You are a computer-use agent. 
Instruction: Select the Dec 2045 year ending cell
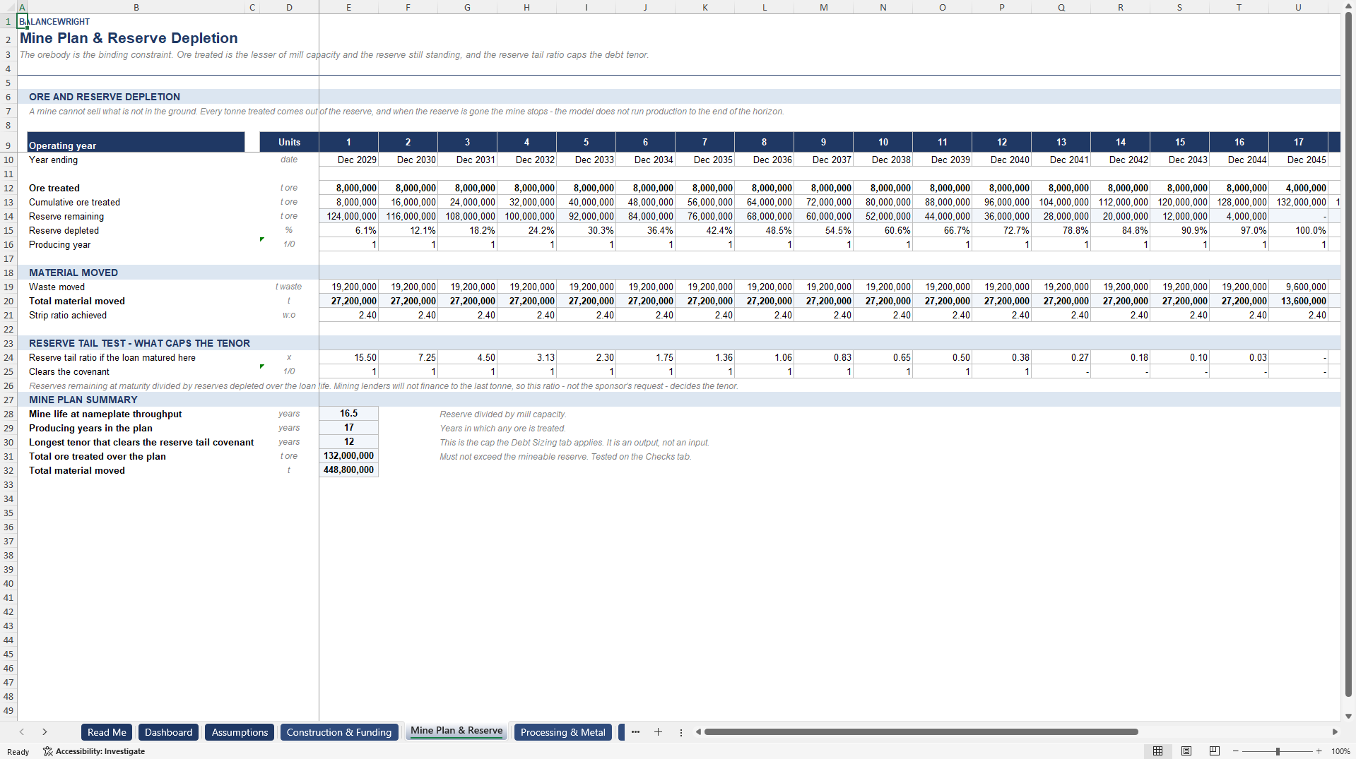(1298, 160)
